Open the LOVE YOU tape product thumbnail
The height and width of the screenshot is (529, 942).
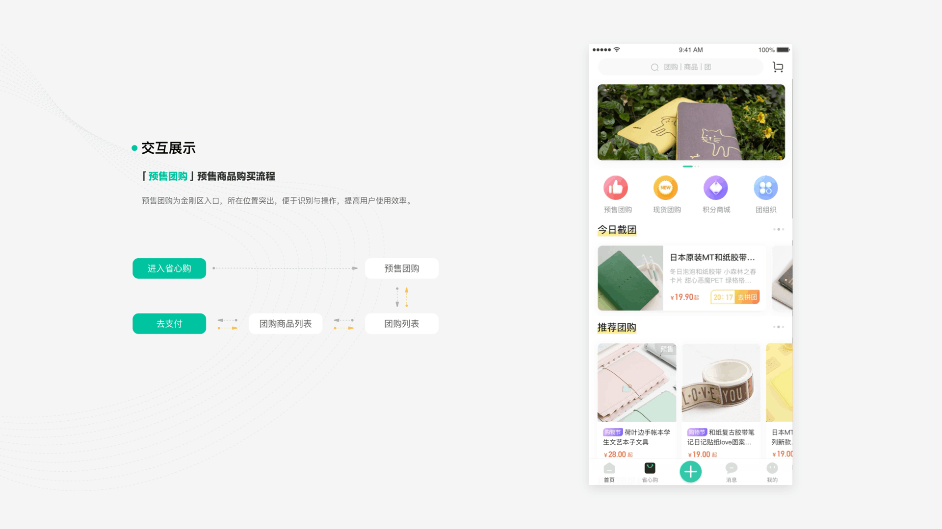coord(721,383)
